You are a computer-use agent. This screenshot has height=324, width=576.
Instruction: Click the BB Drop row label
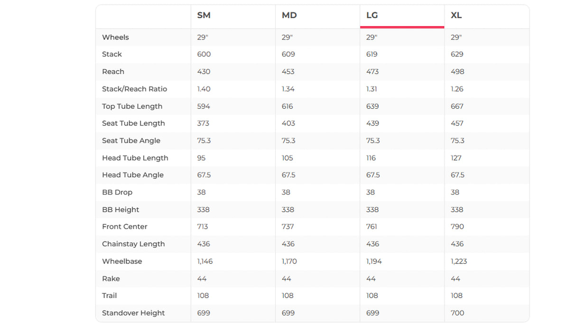pos(117,192)
